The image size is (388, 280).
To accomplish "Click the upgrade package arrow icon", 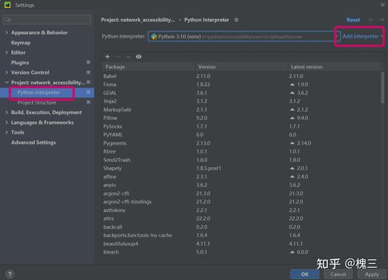I will click(x=128, y=57).
